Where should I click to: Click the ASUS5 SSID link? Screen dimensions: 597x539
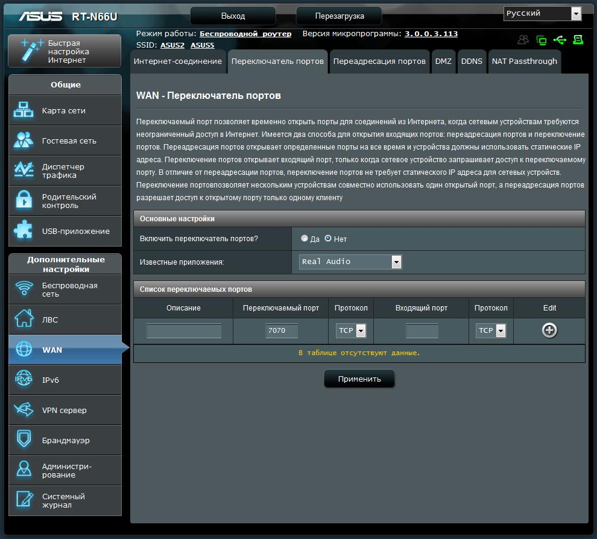click(202, 45)
